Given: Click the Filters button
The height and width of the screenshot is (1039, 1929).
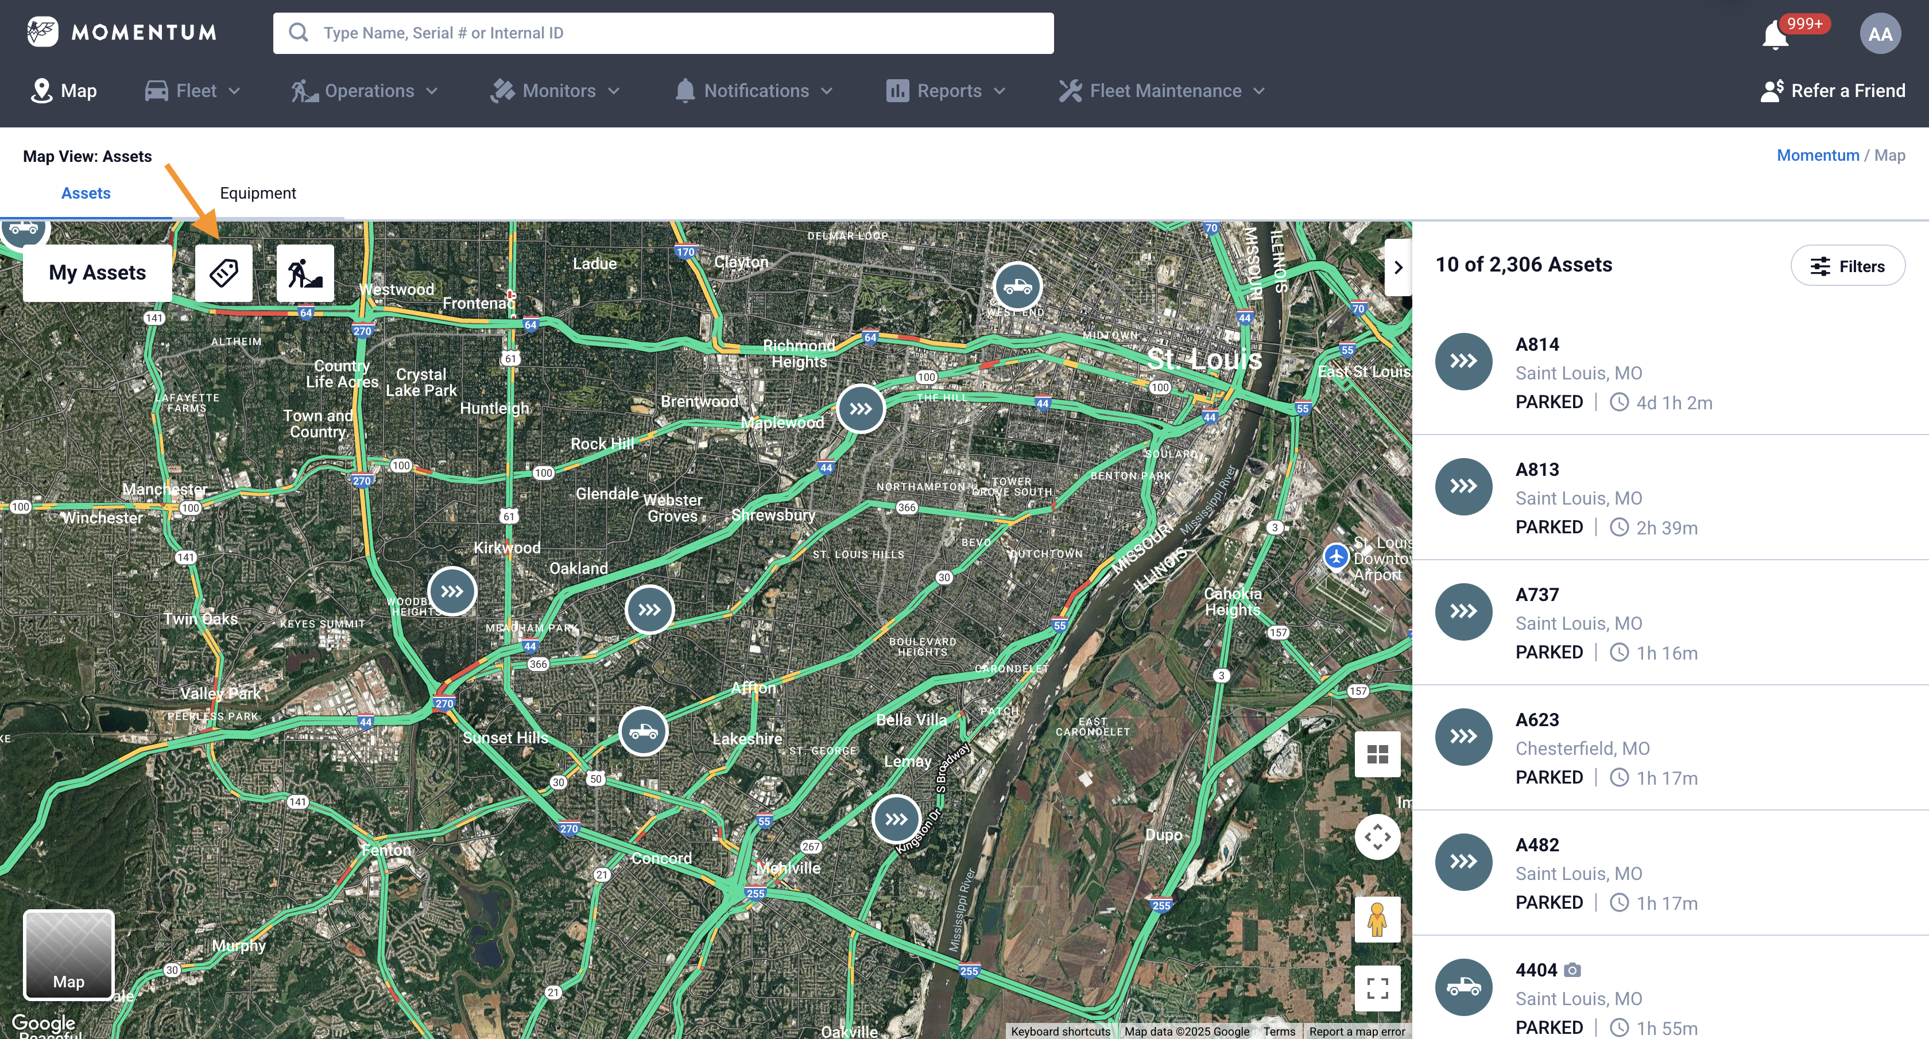Looking at the screenshot, I should (1847, 266).
